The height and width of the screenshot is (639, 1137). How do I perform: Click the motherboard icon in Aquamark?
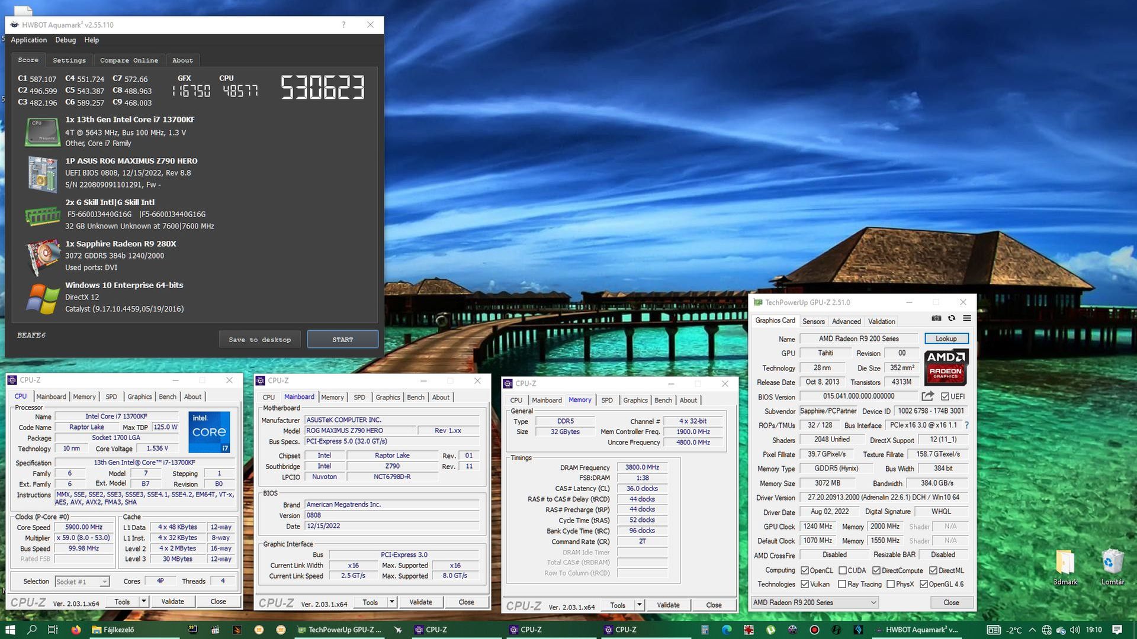43,173
